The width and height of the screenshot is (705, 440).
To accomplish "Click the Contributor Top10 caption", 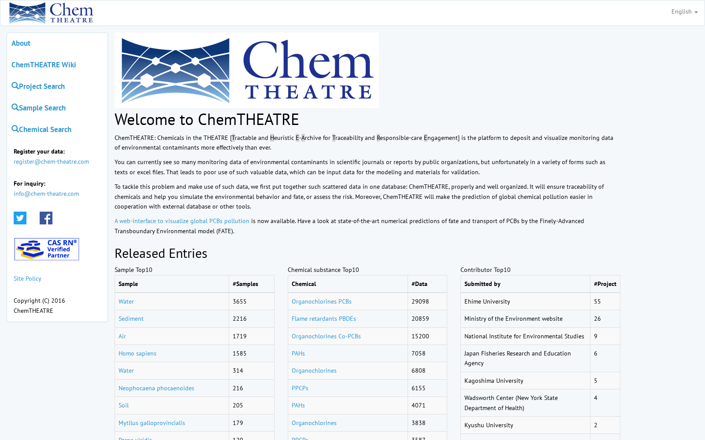I will pos(486,270).
